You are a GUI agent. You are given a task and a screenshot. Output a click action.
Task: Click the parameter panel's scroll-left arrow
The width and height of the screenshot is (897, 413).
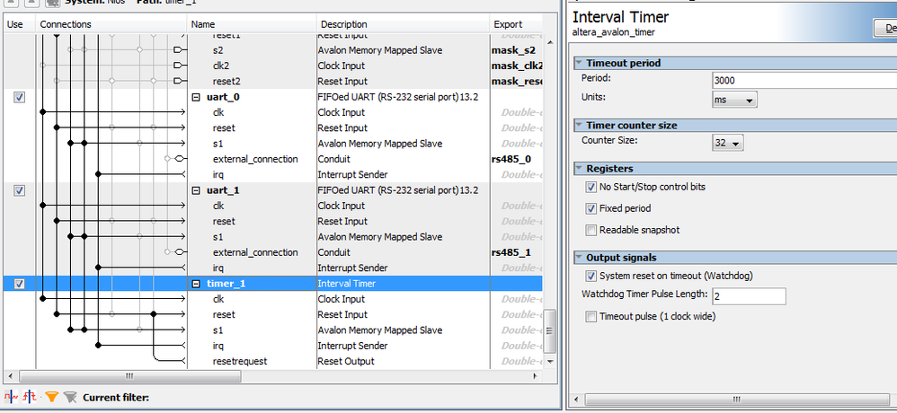576,399
